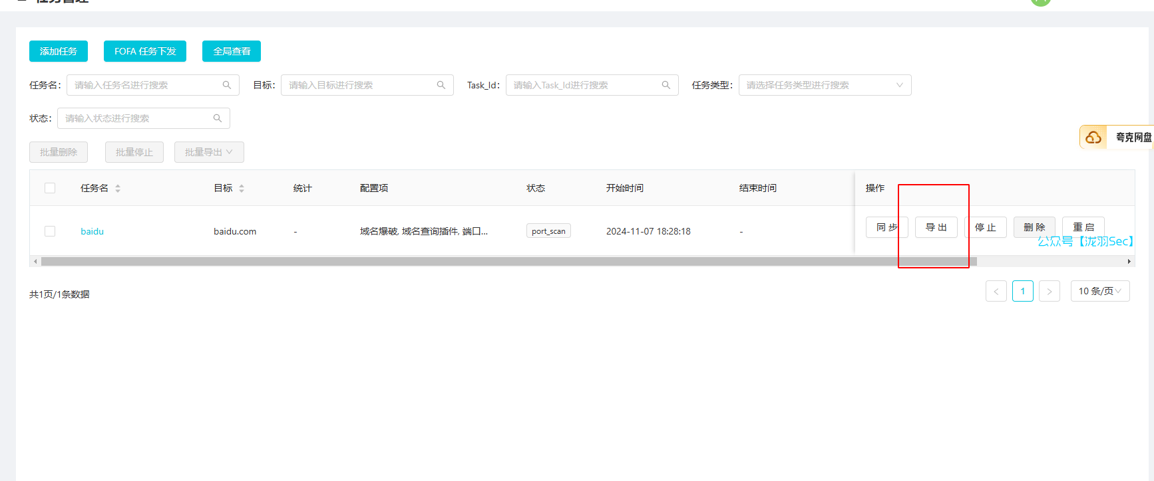Click the Task_Id search magnifier icon

(x=666, y=85)
